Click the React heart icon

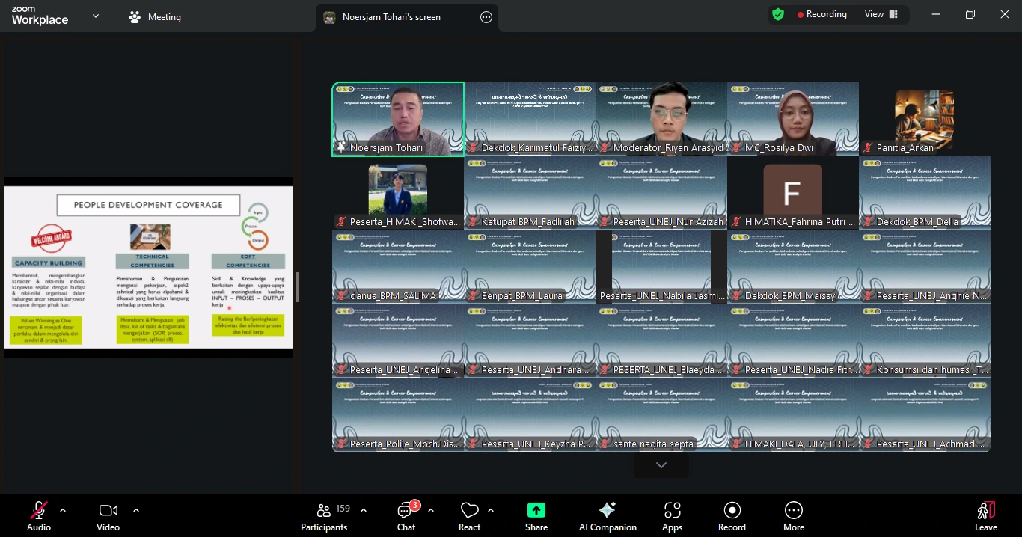[469, 511]
